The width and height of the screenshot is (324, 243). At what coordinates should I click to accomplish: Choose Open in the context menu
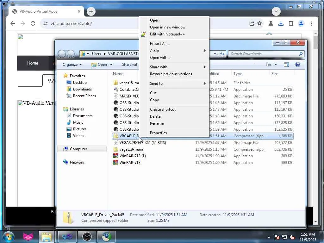click(154, 20)
